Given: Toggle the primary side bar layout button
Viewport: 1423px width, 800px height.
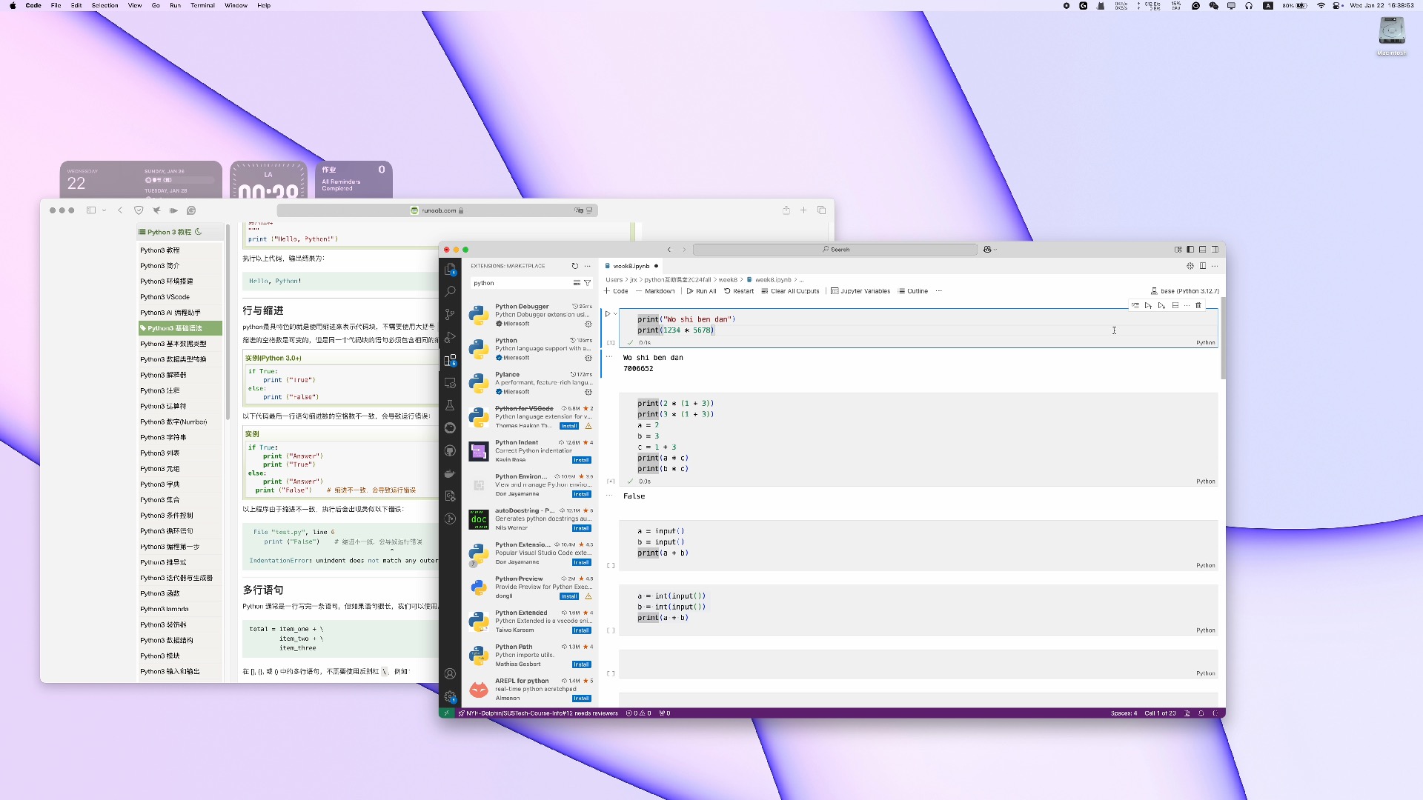Looking at the screenshot, I should pyautogui.click(x=1190, y=250).
